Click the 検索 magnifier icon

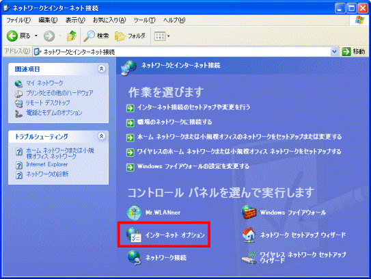pyautogui.click(x=90, y=36)
